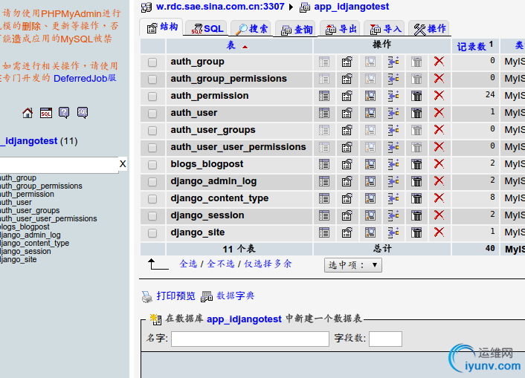Viewport: 525px width, 378px height.
Task: Empty the django_session table
Action: coord(416,215)
